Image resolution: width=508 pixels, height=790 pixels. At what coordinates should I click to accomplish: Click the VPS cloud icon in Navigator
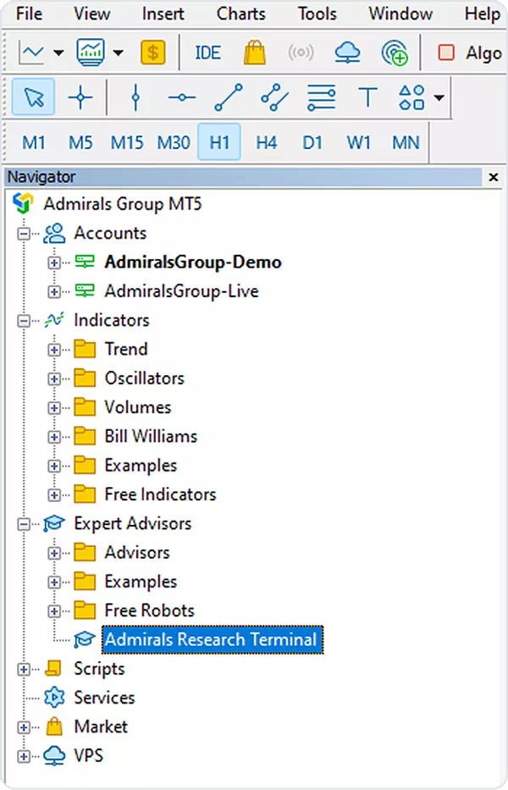click(54, 755)
